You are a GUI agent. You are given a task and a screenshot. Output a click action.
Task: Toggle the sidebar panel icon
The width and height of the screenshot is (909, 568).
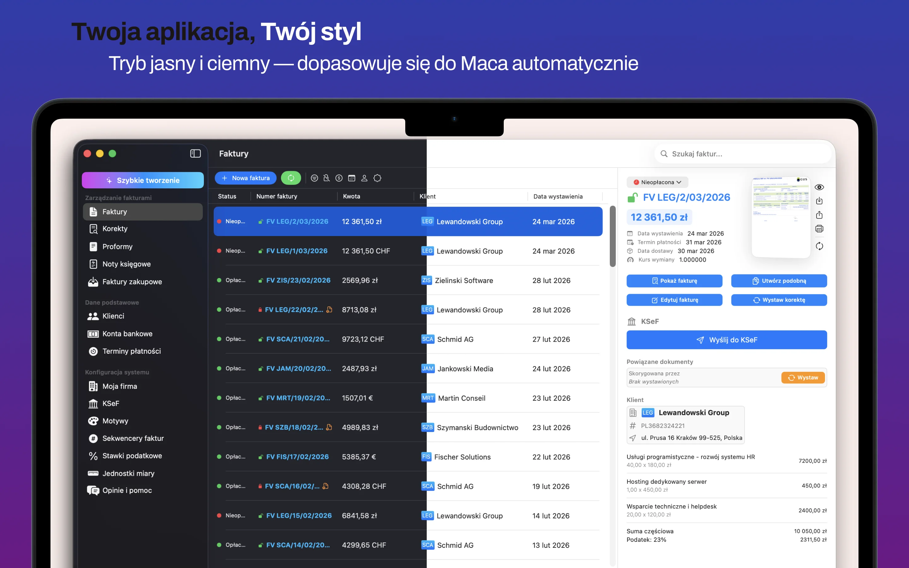(x=195, y=154)
